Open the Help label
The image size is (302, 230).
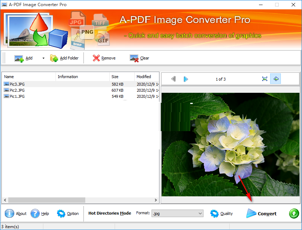(x=45, y=214)
